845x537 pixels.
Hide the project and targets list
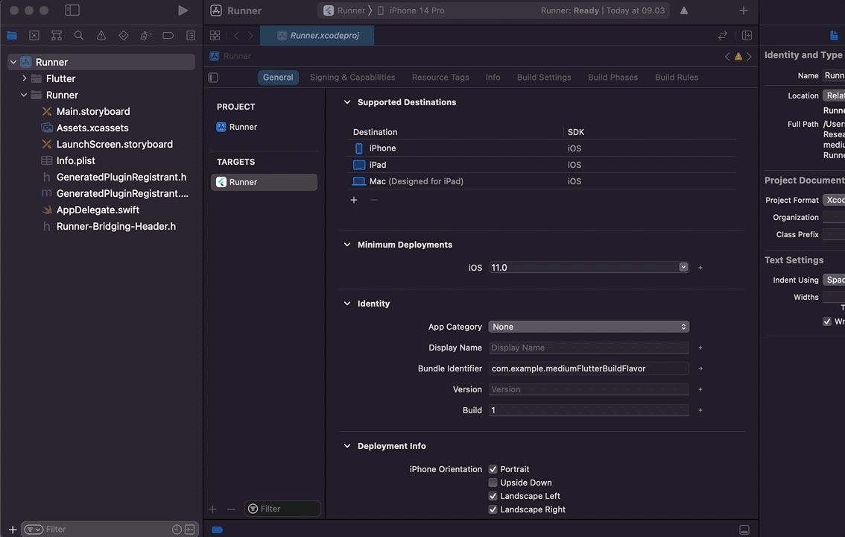point(213,78)
